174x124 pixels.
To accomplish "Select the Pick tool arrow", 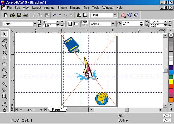I will coord(4,34).
